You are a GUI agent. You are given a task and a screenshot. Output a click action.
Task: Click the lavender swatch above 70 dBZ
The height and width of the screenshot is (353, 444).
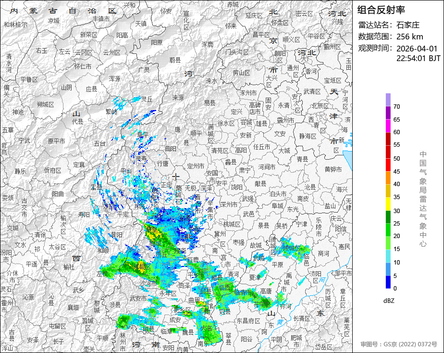point(388,100)
